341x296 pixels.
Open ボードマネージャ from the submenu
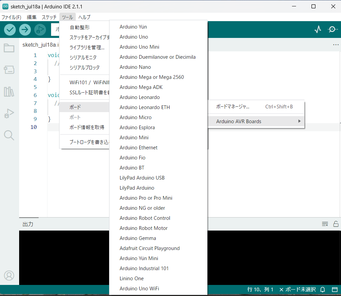[x=233, y=107]
